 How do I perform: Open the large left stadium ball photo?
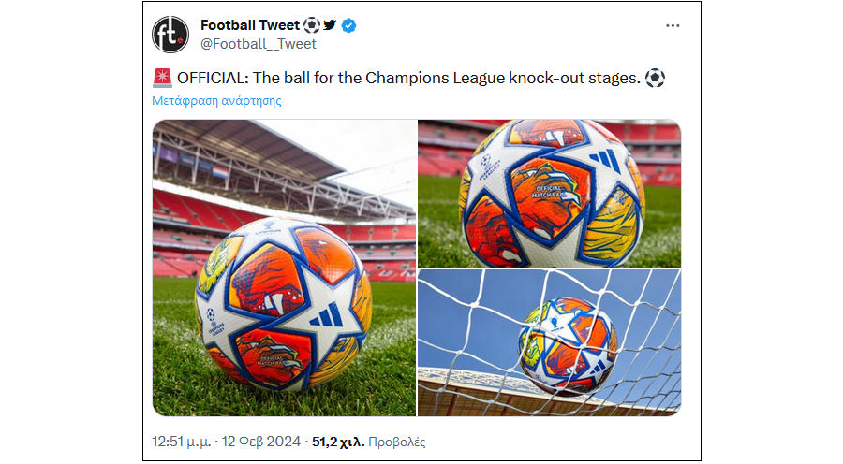(284, 268)
